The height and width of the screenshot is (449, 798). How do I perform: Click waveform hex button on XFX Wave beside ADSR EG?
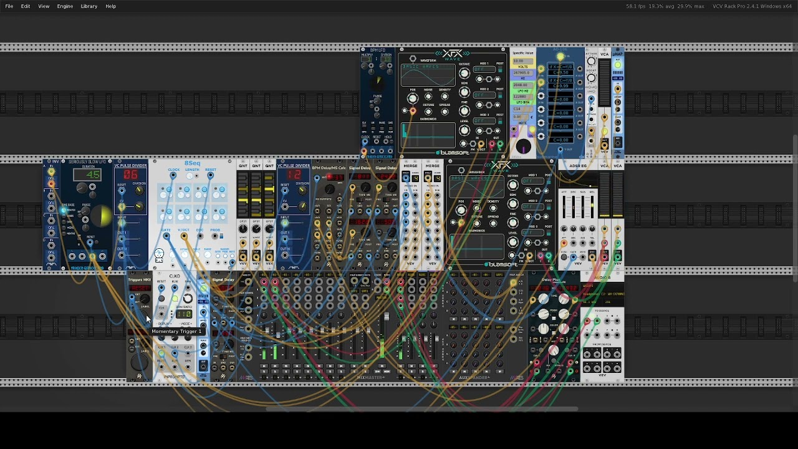[461, 170]
